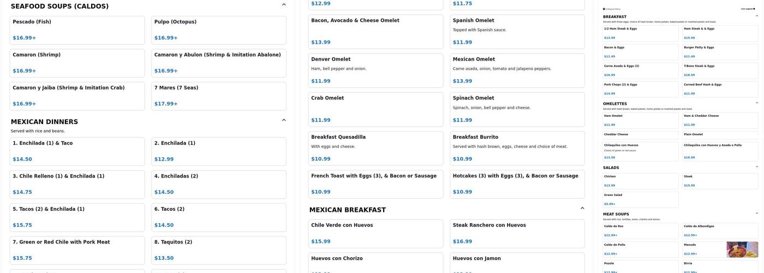Click the Collapse Menu circle icon
This screenshot has width=764, height=273.
(x=604, y=9)
